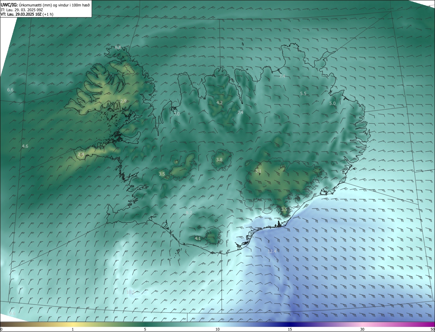Click the 4.1 value label on the map

(198, 239)
